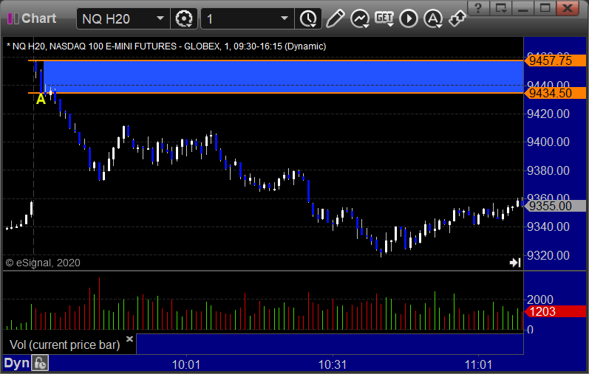Click the 11:01 time axis label

pos(478,364)
